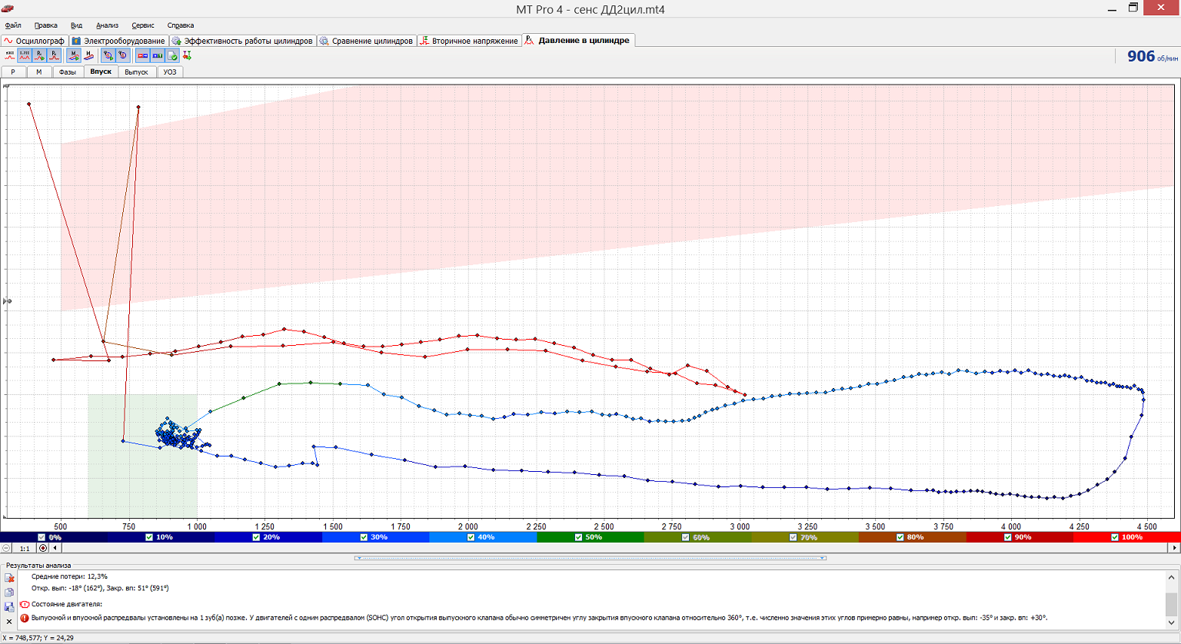
Task: Click the red-green arrows marker icon
Action: pyautogui.click(x=187, y=55)
